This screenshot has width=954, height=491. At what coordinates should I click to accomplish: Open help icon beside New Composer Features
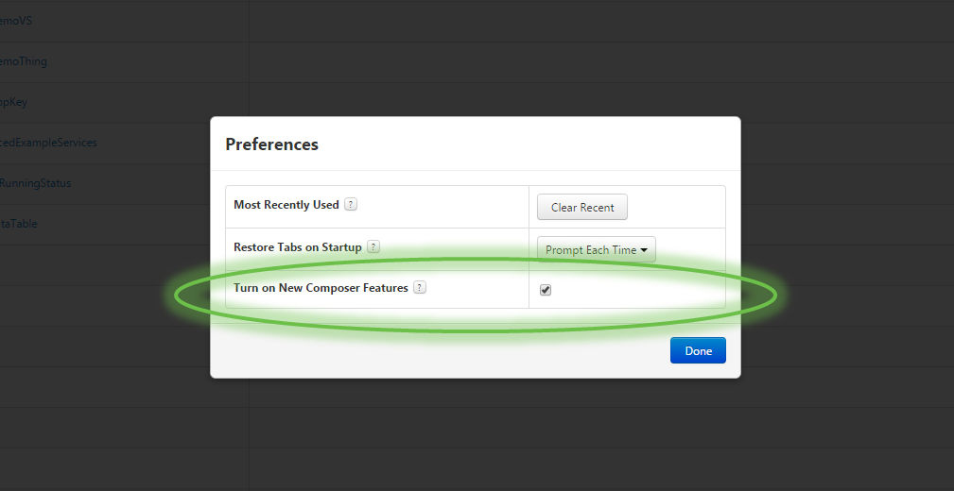420,287
